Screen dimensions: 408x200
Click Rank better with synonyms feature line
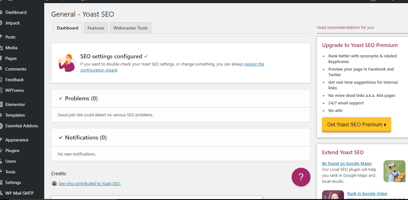363,59
